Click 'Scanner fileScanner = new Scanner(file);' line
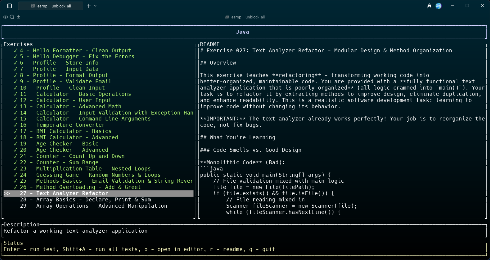Viewport: 490px width, 260px height. [x=291, y=206]
